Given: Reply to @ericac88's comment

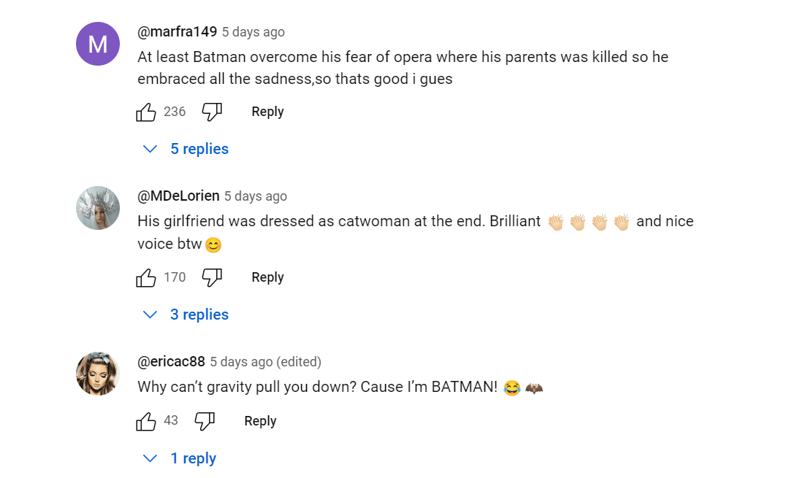Looking at the screenshot, I should [260, 421].
